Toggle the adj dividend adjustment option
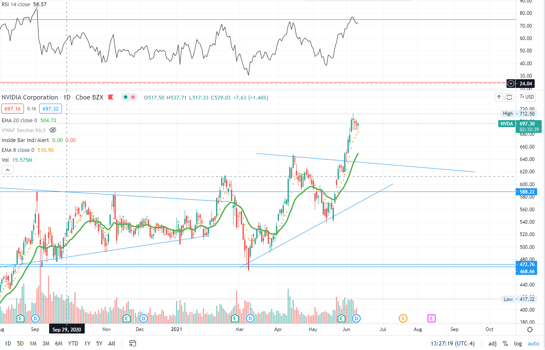545x350 pixels. [493, 343]
